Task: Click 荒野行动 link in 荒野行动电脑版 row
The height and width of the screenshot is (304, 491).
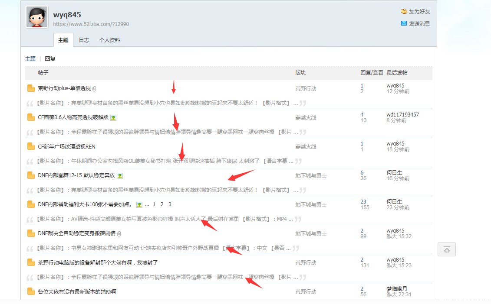Action: tap(306, 263)
